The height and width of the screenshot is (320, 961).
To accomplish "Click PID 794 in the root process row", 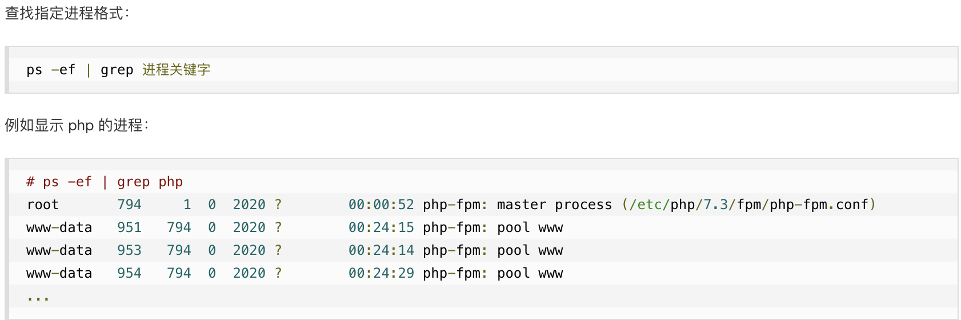I will click(129, 205).
